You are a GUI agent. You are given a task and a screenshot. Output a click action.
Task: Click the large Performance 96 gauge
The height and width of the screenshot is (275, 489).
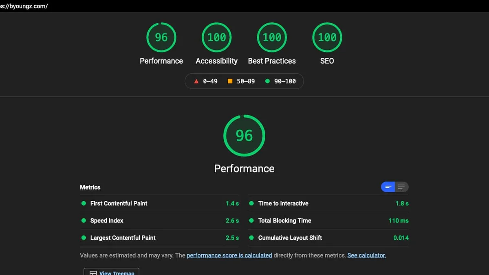pos(244,136)
